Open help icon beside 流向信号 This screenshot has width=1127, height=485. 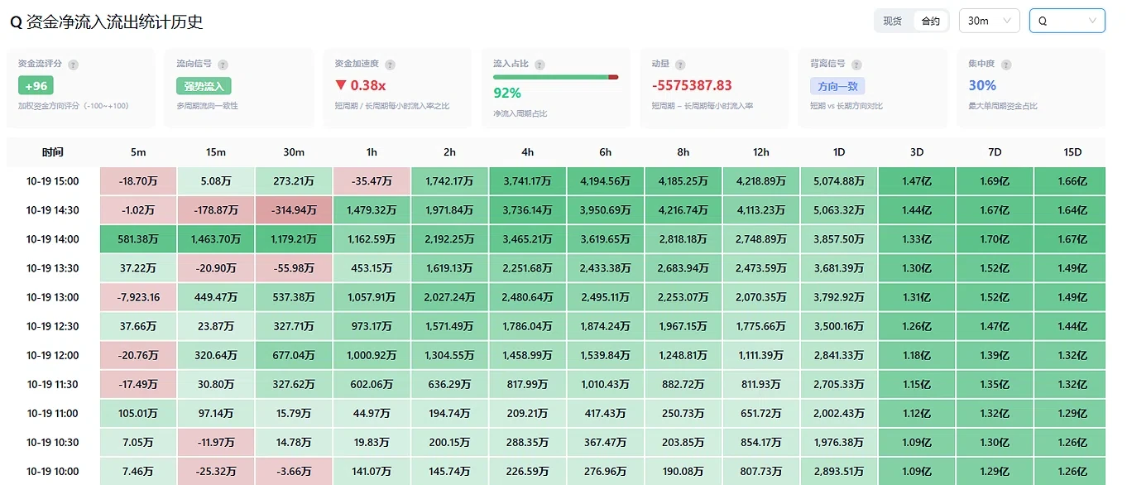[x=223, y=65]
